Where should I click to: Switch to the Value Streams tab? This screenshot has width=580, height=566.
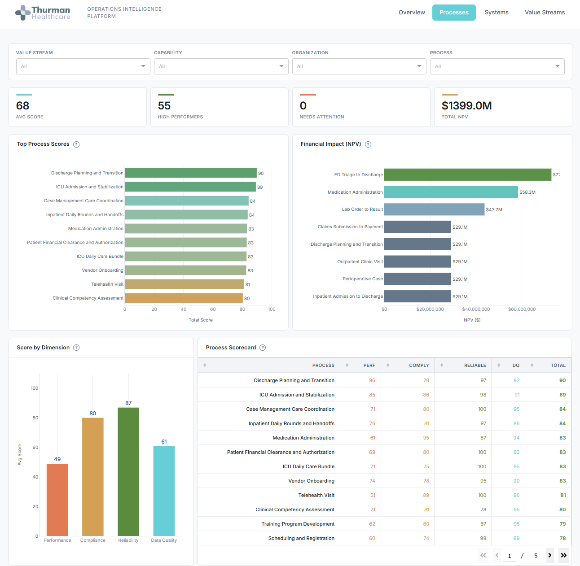click(x=545, y=13)
